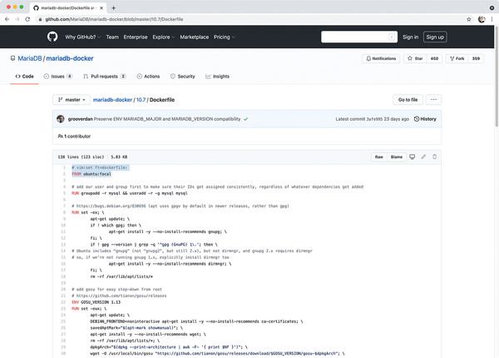Go forward with the browser forward arrow
The image size is (499, 358).
pyautogui.click(x=17, y=19)
